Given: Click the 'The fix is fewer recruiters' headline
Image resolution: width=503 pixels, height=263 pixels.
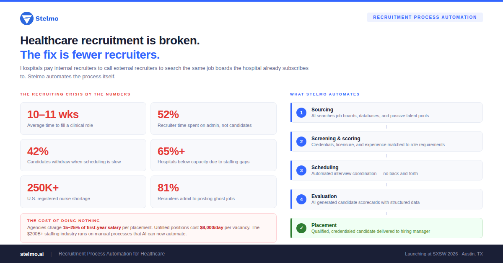Looking at the screenshot, I should click(x=90, y=55).
